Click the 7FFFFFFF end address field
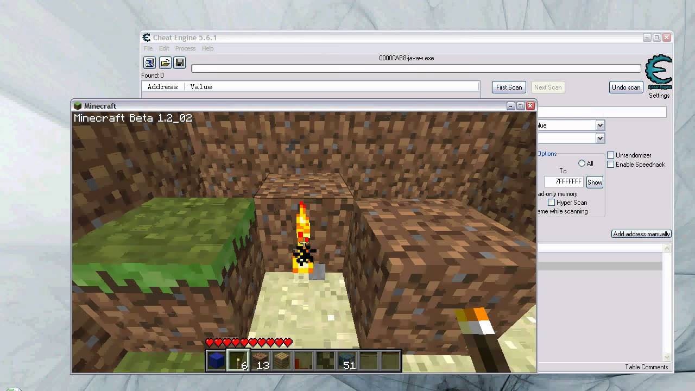Screen dimensions: 695x391 [x=564, y=181]
